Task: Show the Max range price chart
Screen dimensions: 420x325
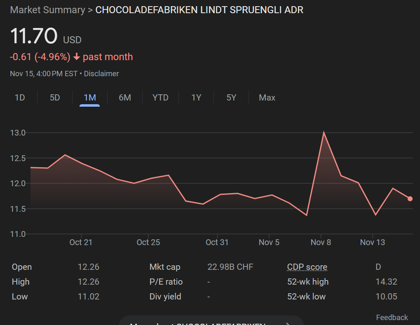Action: 267,98
